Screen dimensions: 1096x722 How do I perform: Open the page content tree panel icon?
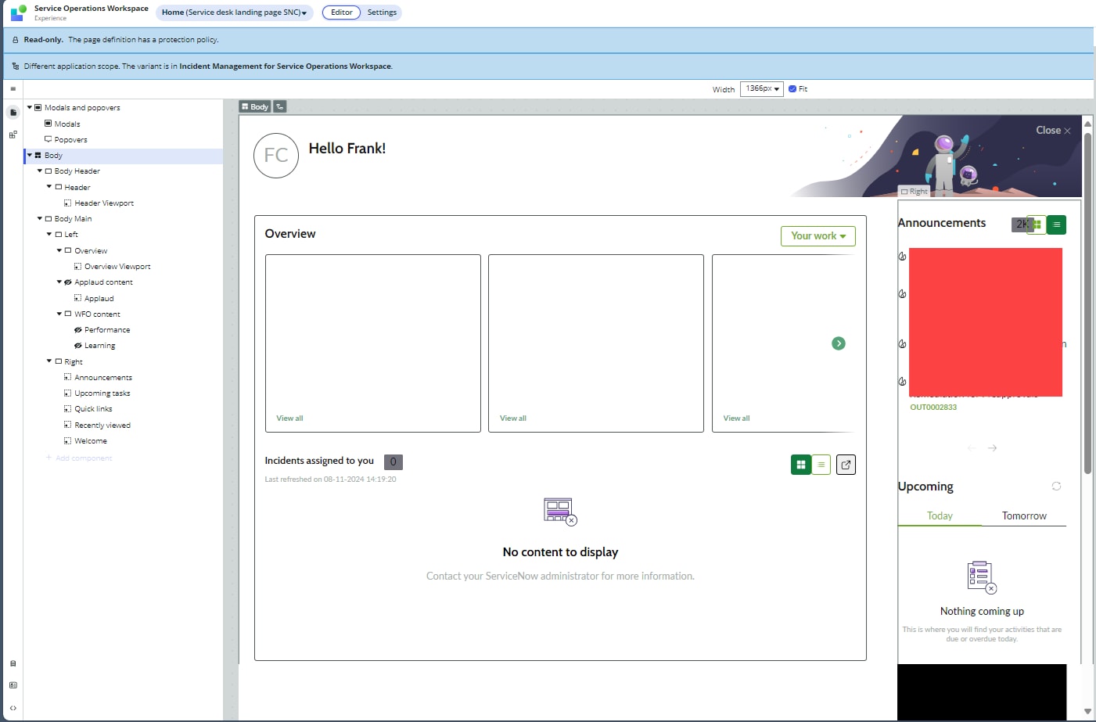(x=13, y=113)
